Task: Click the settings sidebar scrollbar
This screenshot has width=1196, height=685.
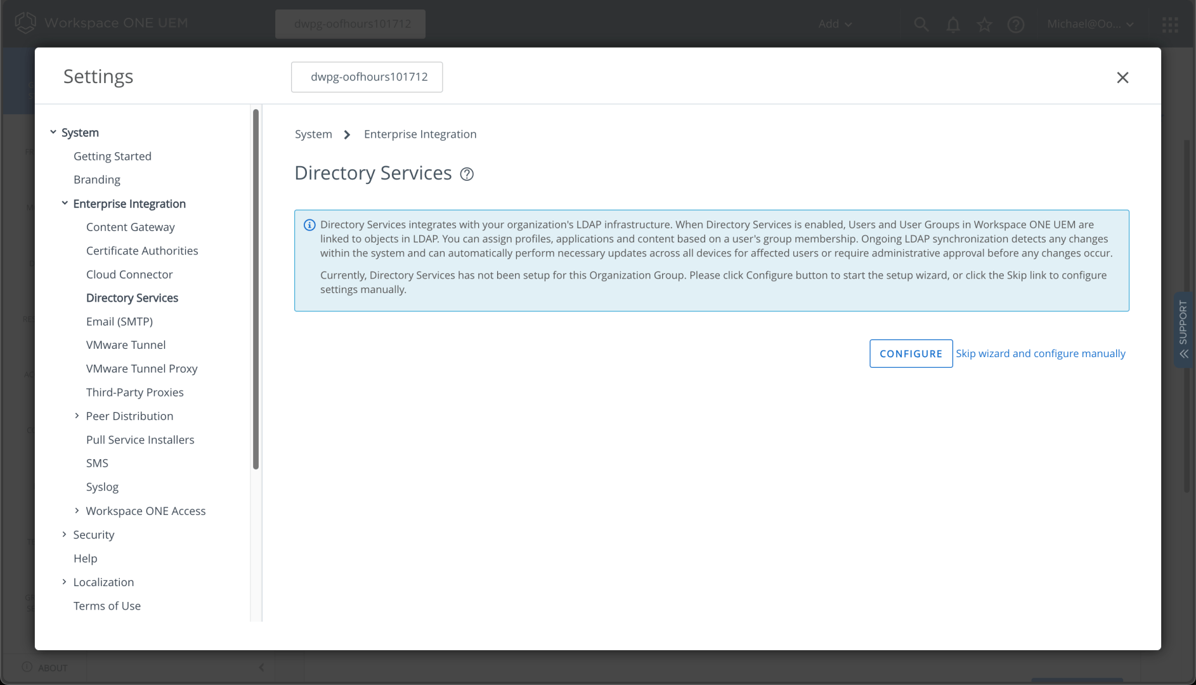Action: 256,289
